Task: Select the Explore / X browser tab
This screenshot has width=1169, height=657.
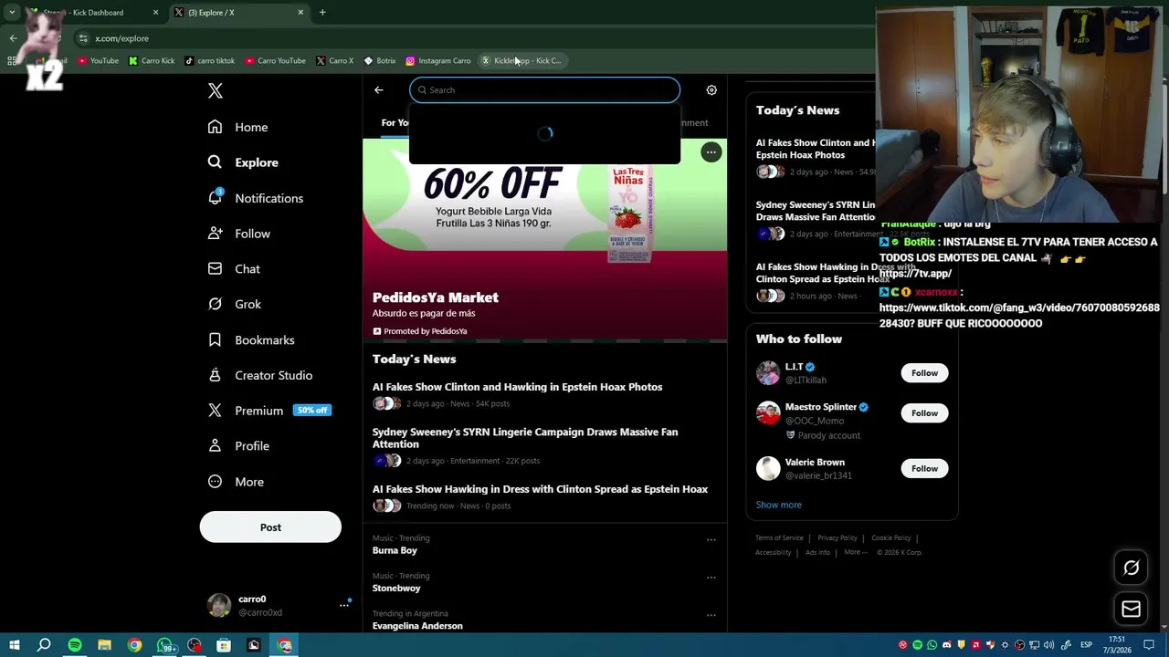Action: click(x=240, y=12)
